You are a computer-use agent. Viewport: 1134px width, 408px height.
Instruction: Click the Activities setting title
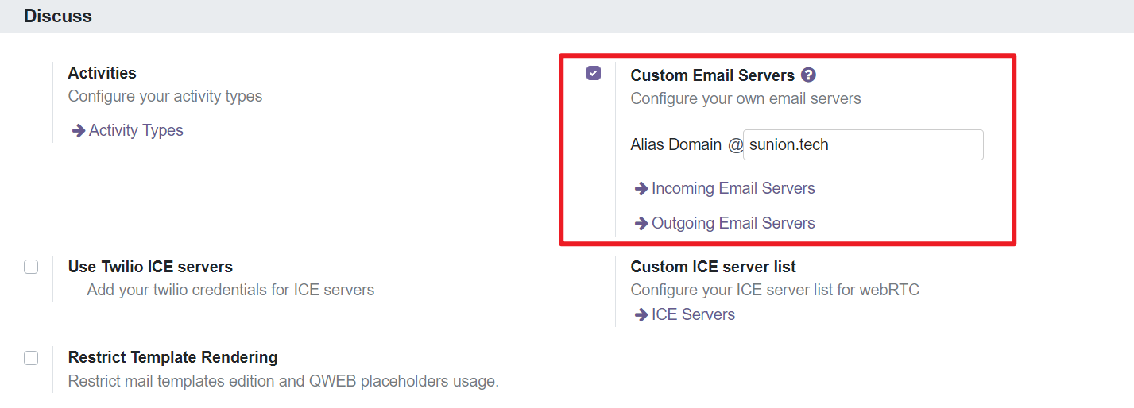102,73
